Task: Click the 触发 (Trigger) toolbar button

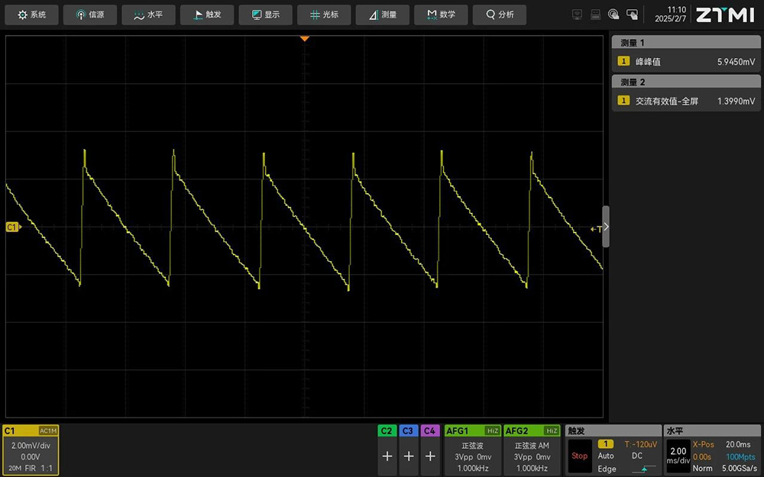Action: pyautogui.click(x=206, y=15)
